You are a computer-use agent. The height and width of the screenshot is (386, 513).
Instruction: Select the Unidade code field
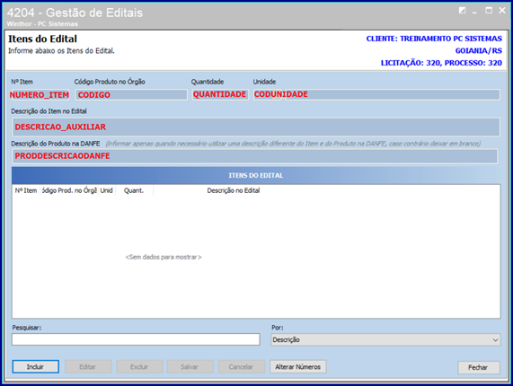tap(268, 94)
